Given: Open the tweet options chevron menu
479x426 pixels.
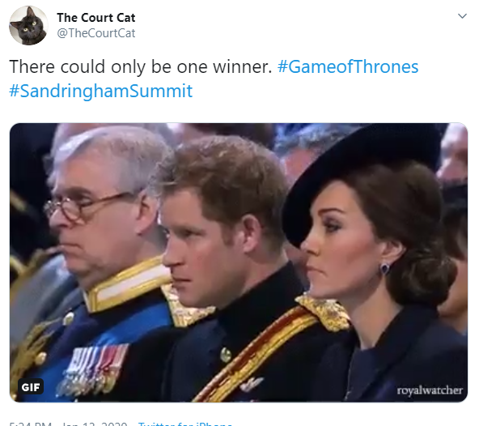Looking at the screenshot, I should tap(462, 16).
